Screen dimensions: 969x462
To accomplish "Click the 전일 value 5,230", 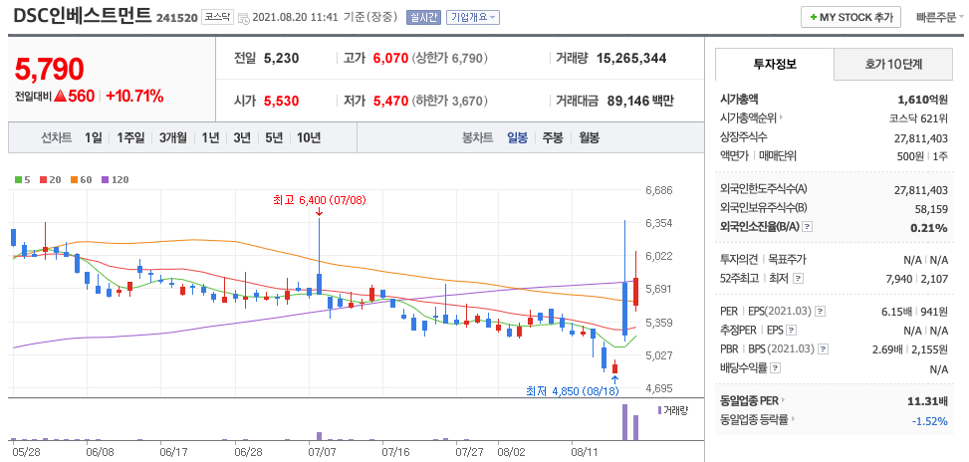I will 281,58.
